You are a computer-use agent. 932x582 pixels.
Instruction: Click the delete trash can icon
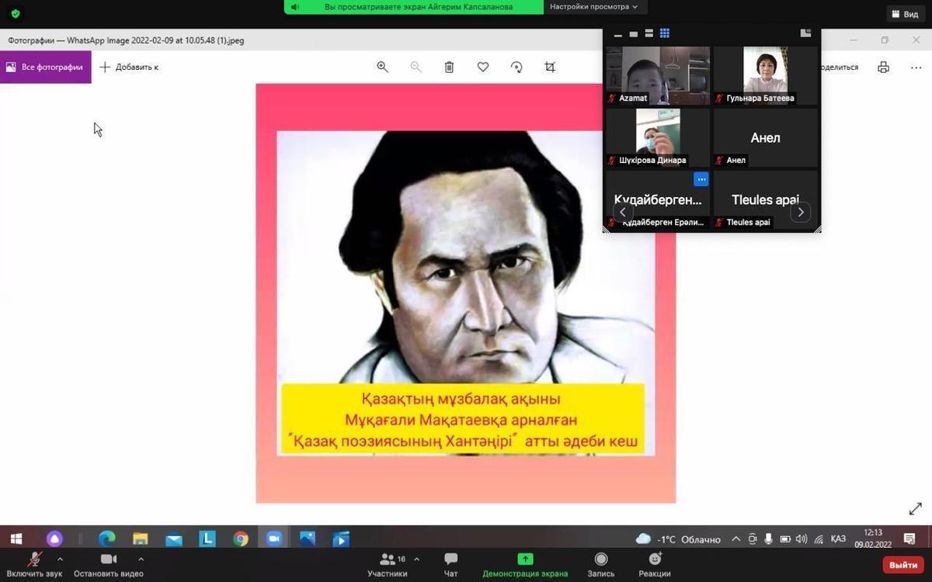pyautogui.click(x=449, y=68)
